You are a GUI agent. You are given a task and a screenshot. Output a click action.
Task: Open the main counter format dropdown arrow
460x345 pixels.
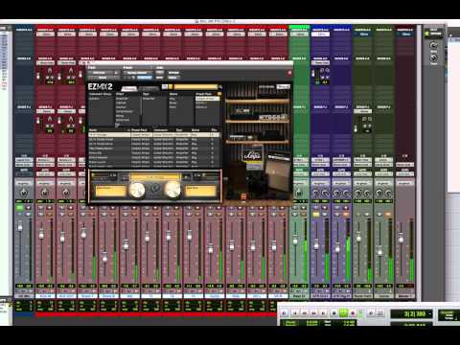click(x=431, y=313)
